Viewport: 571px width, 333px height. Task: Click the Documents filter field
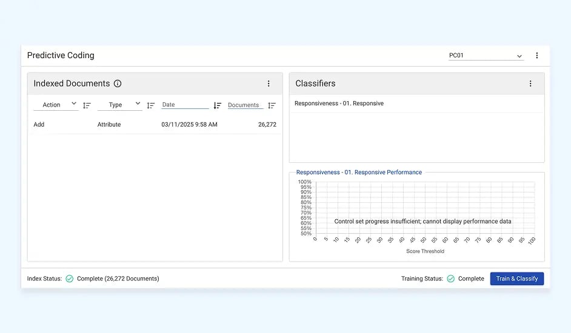coord(245,105)
